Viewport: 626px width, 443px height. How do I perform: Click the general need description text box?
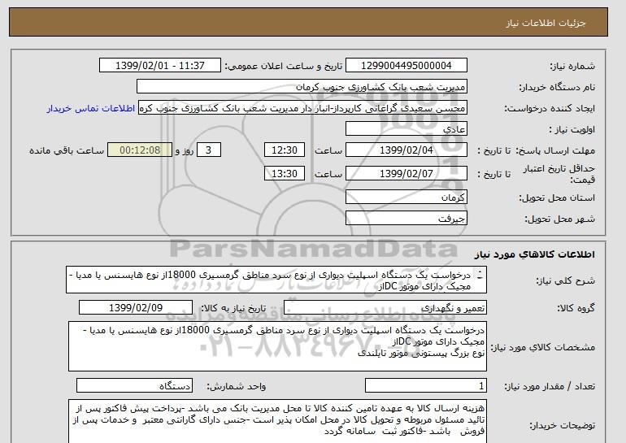coord(276,280)
